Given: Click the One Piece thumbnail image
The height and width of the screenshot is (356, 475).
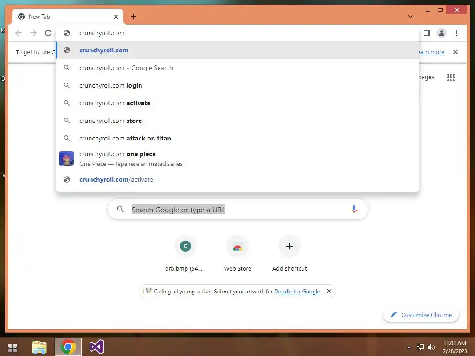Looking at the screenshot, I should pos(67,159).
